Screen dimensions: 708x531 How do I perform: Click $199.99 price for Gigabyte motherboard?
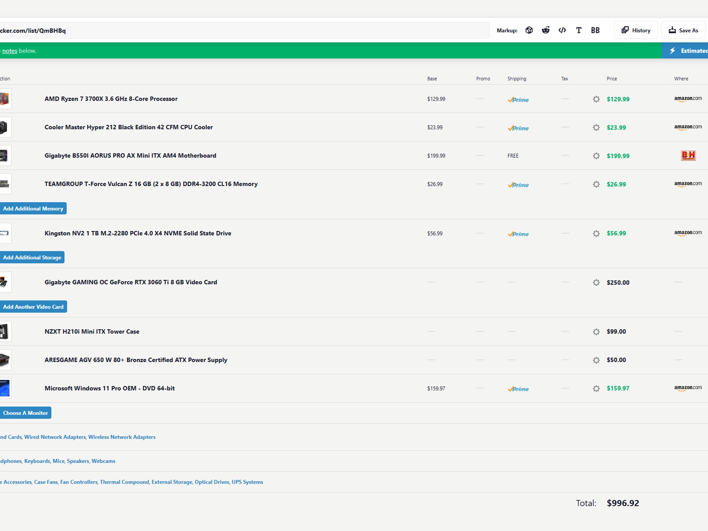pos(618,156)
